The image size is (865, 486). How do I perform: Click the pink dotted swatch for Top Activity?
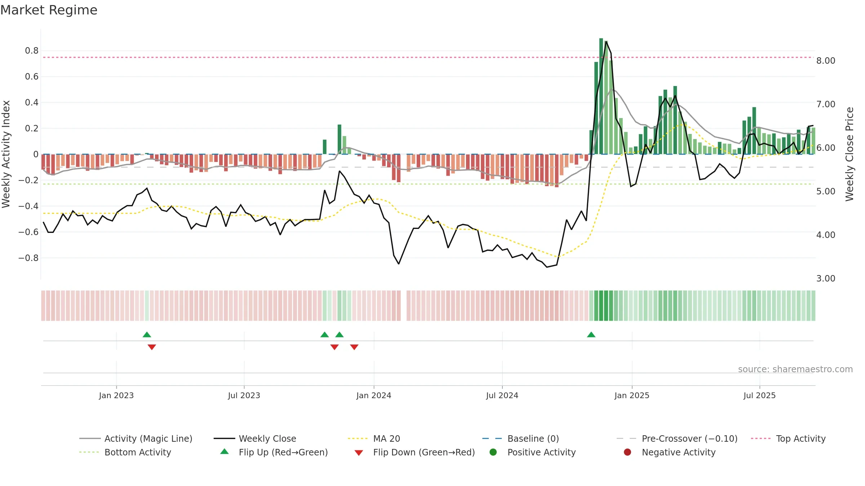(761, 438)
